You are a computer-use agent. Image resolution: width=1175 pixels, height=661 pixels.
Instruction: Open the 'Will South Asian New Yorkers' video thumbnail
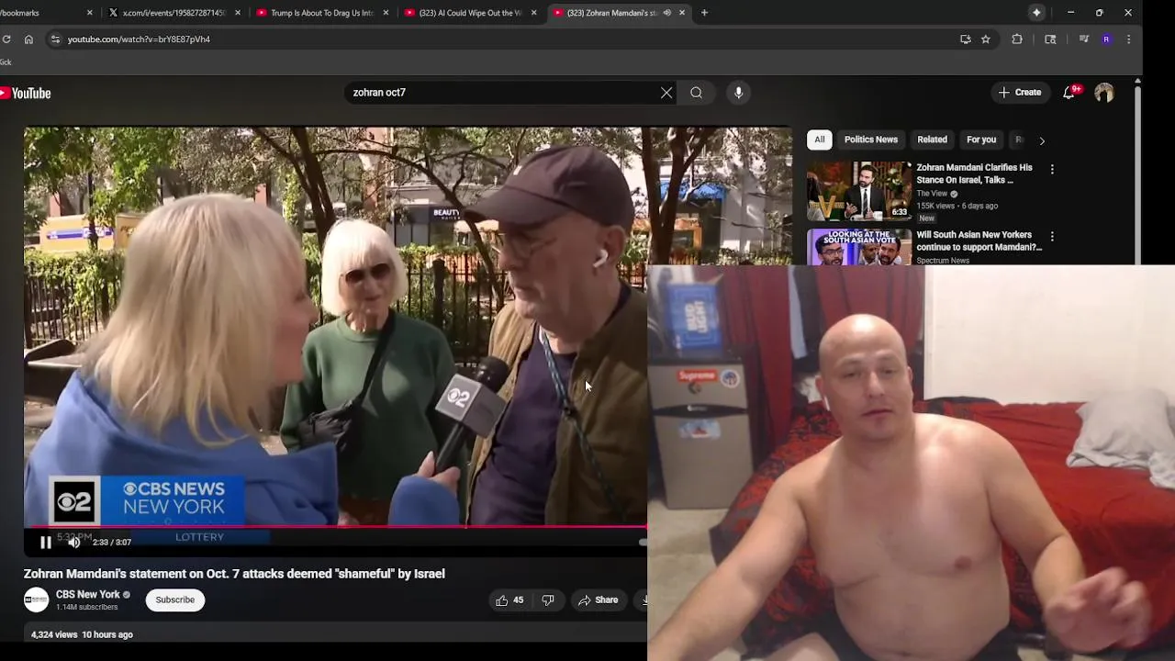pos(859,247)
